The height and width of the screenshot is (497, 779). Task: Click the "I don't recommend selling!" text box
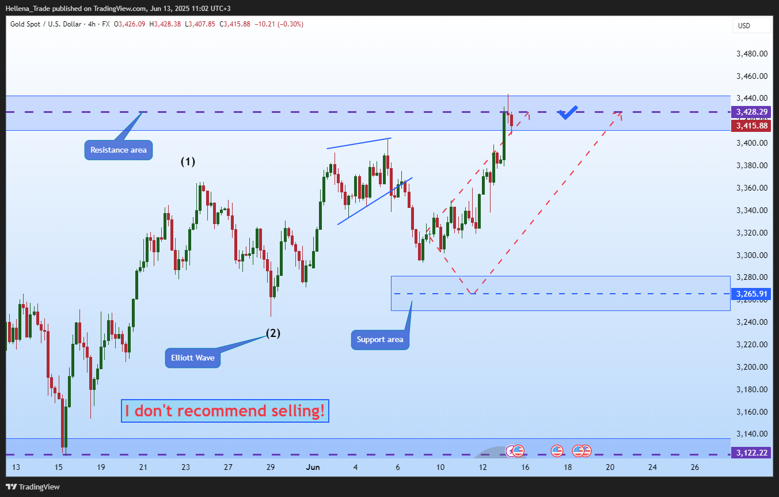pyautogui.click(x=225, y=411)
